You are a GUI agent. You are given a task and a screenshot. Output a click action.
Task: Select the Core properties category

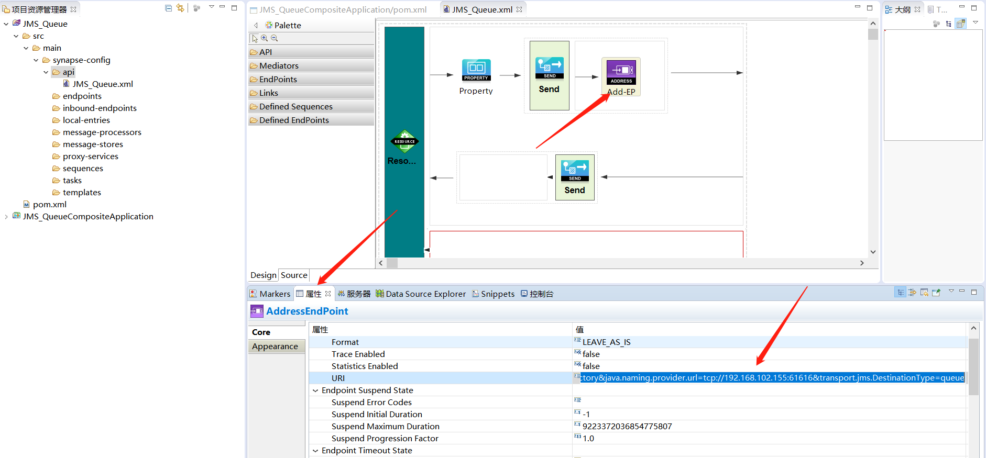coord(276,332)
